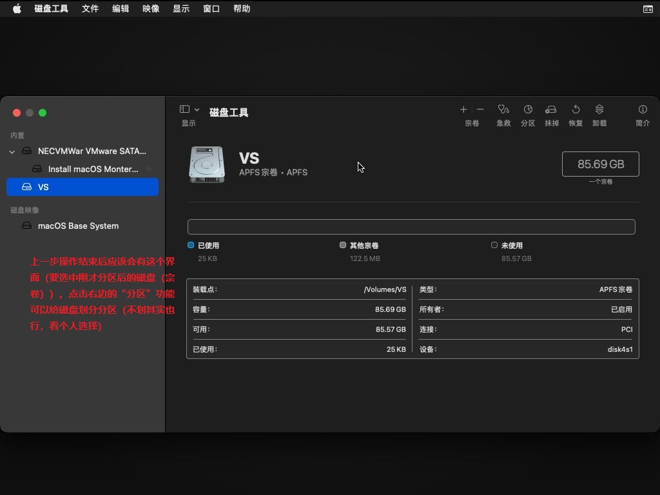Screen dimensions: 660x495
Task: Open the Partition (分区) tool
Action: [x=528, y=110]
